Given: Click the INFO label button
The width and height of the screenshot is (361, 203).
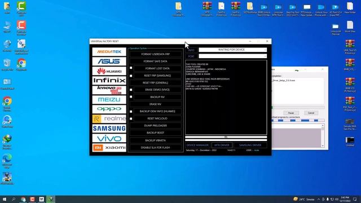Looking at the screenshot, I should (191, 50).
